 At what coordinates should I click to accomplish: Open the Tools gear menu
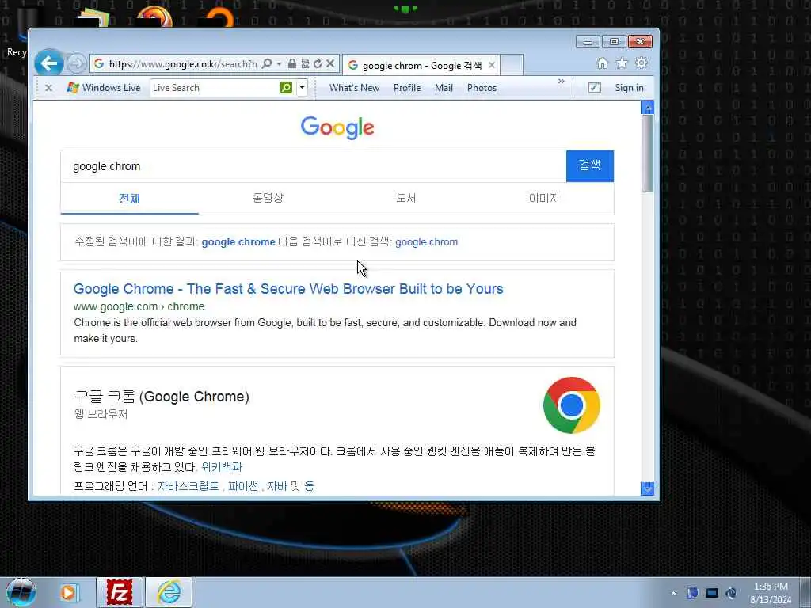pyautogui.click(x=642, y=63)
